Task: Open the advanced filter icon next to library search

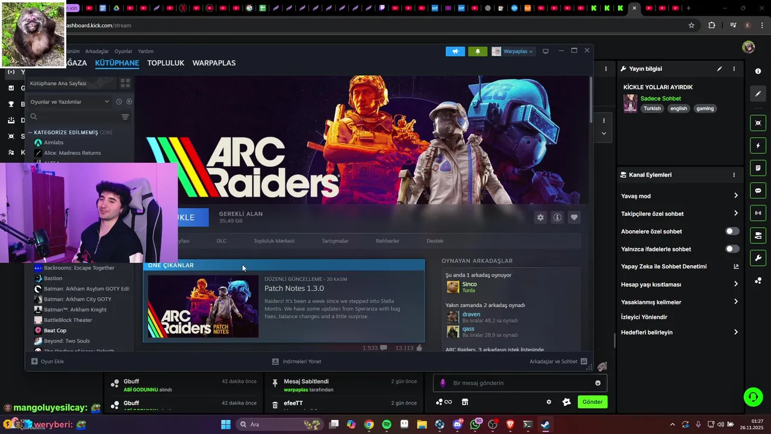Action: click(125, 117)
